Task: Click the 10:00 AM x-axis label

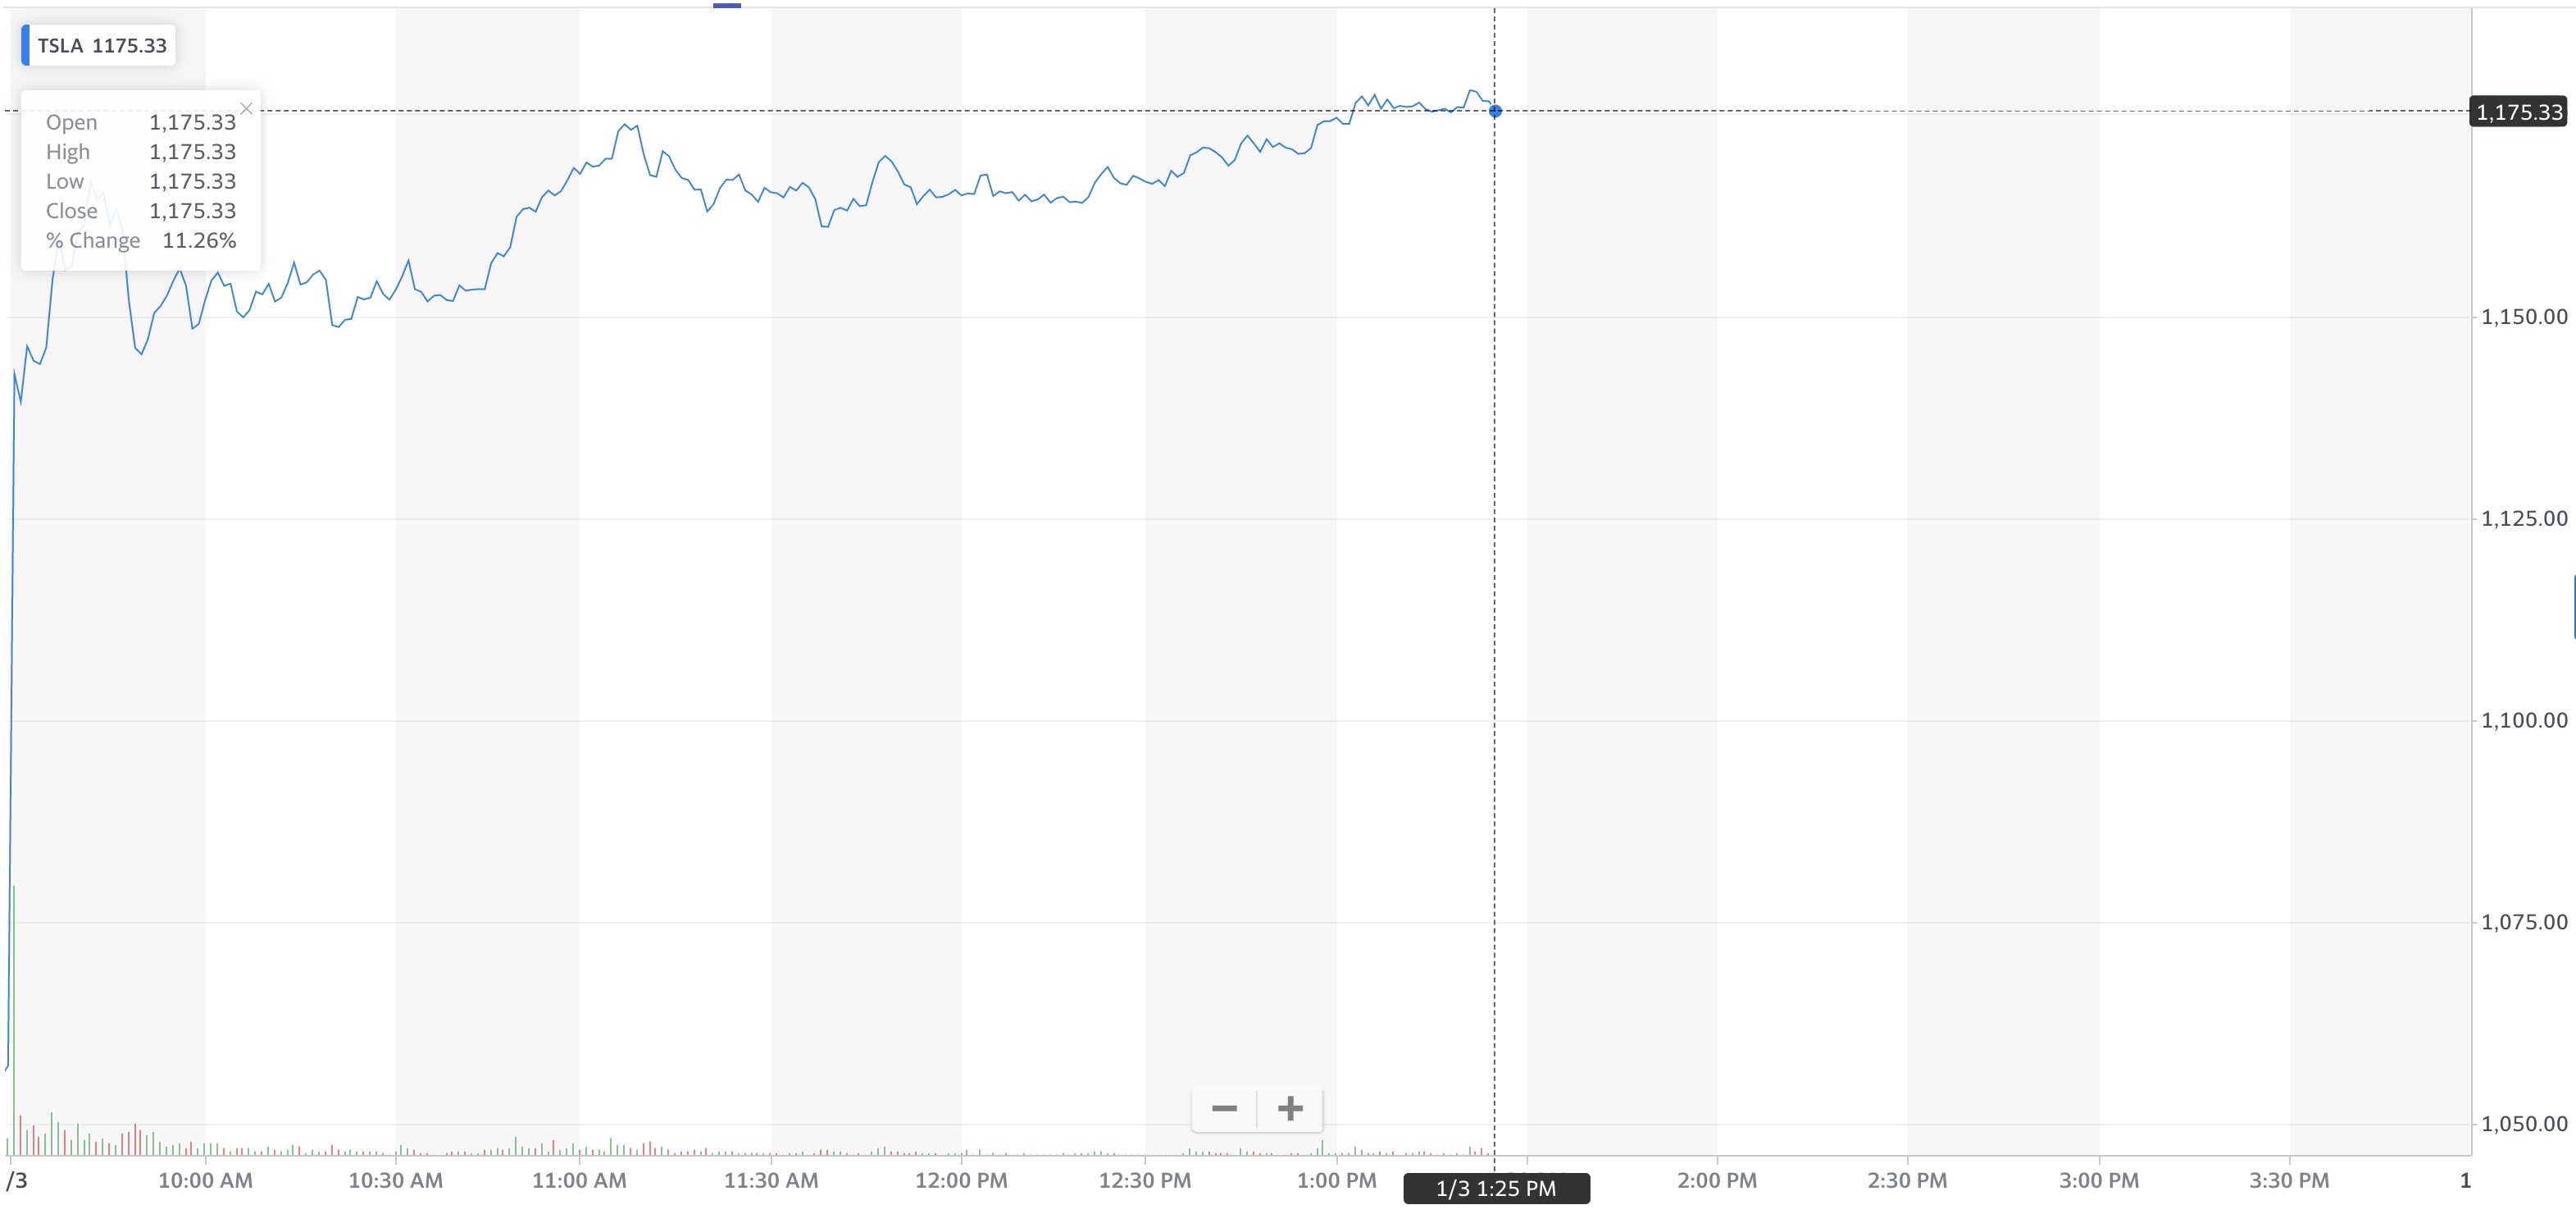Action: 205,1181
